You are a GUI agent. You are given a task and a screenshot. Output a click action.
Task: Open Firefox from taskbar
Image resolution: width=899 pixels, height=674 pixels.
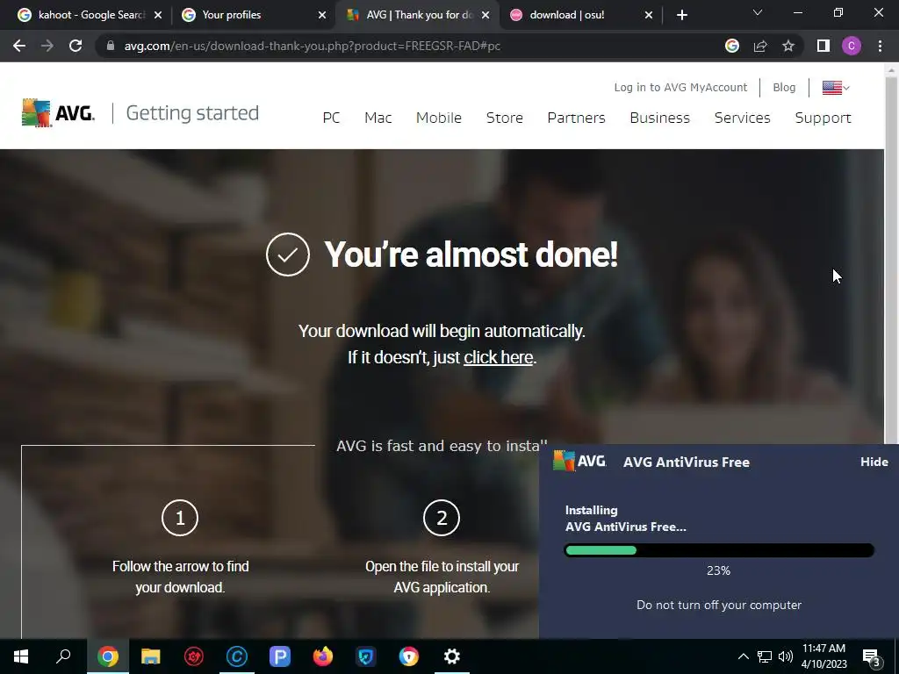pyautogui.click(x=323, y=656)
